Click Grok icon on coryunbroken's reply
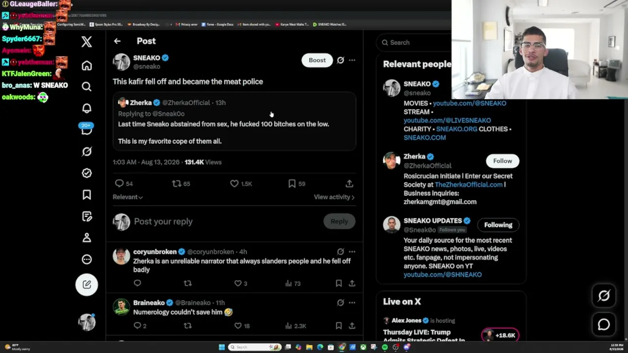The width and height of the screenshot is (628, 353). pyautogui.click(x=340, y=252)
